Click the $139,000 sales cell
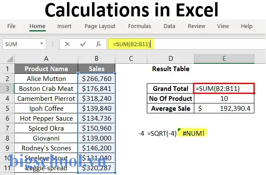Viewport: 266px width, 175px height. tap(97, 138)
